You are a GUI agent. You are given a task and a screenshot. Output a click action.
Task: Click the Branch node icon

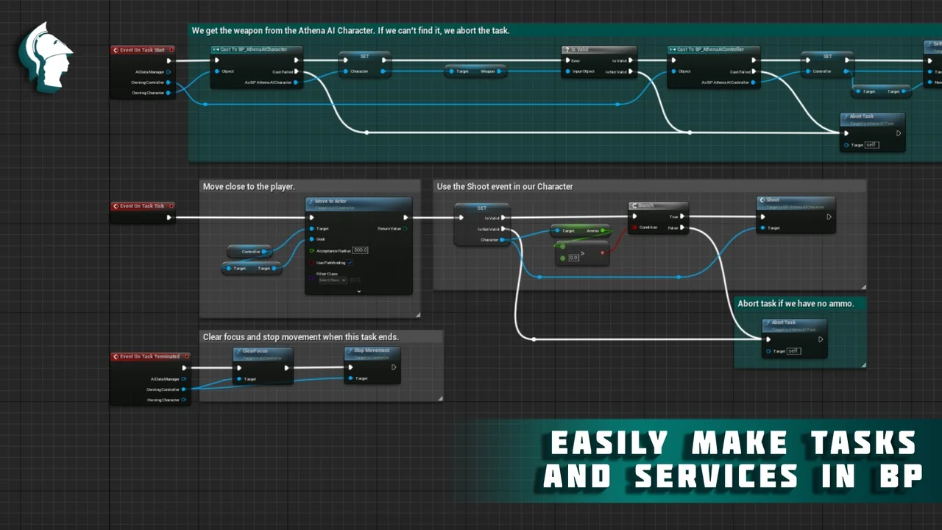point(634,205)
